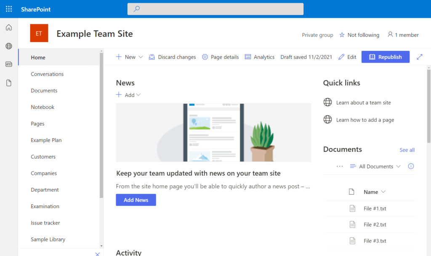Click the member person icon
The height and width of the screenshot is (256, 431).
pyautogui.click(x=390, y=34)
